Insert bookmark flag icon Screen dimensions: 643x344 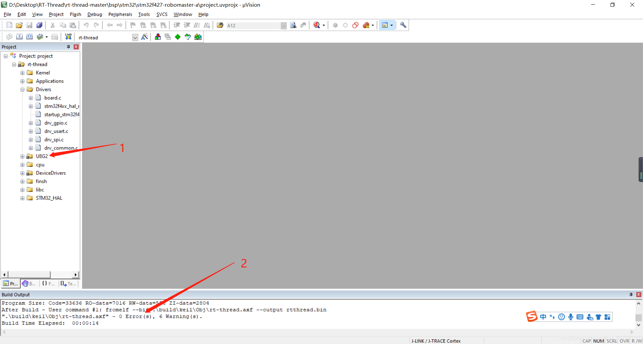tap(133, 25)
